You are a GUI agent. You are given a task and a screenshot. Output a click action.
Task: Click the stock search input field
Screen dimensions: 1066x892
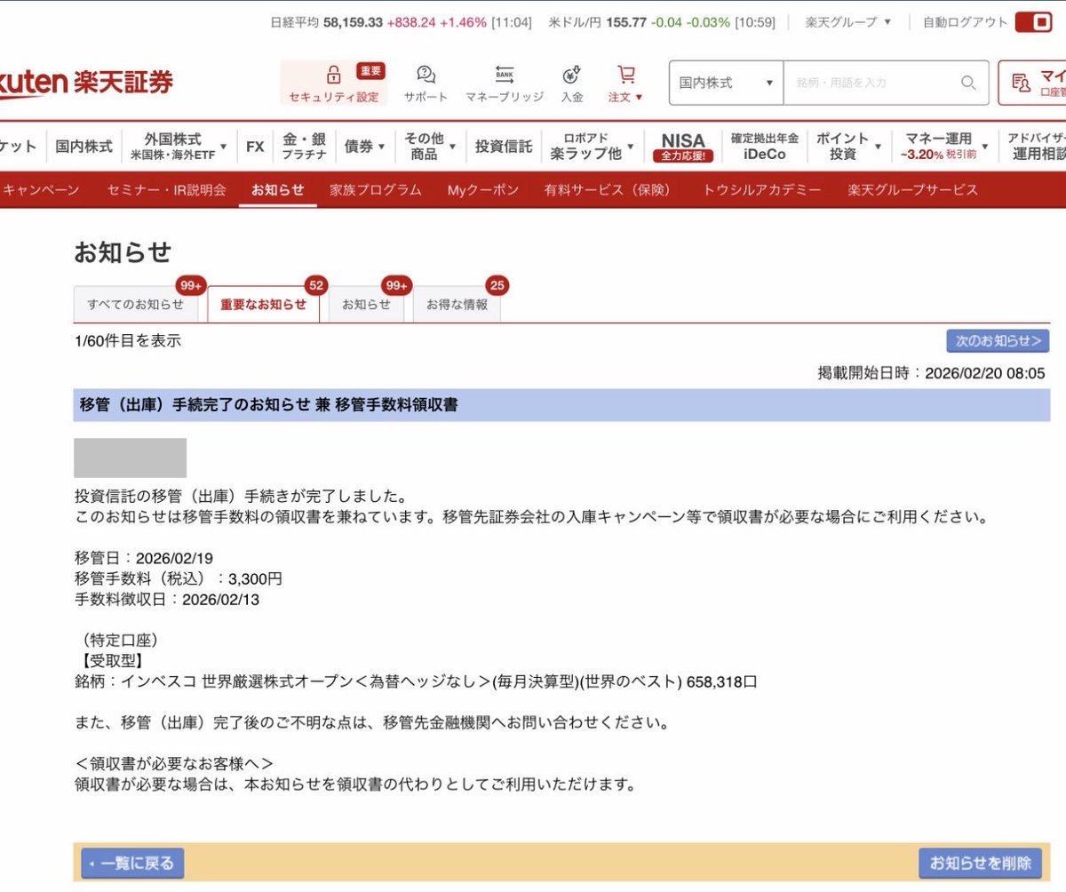(886, 83)
